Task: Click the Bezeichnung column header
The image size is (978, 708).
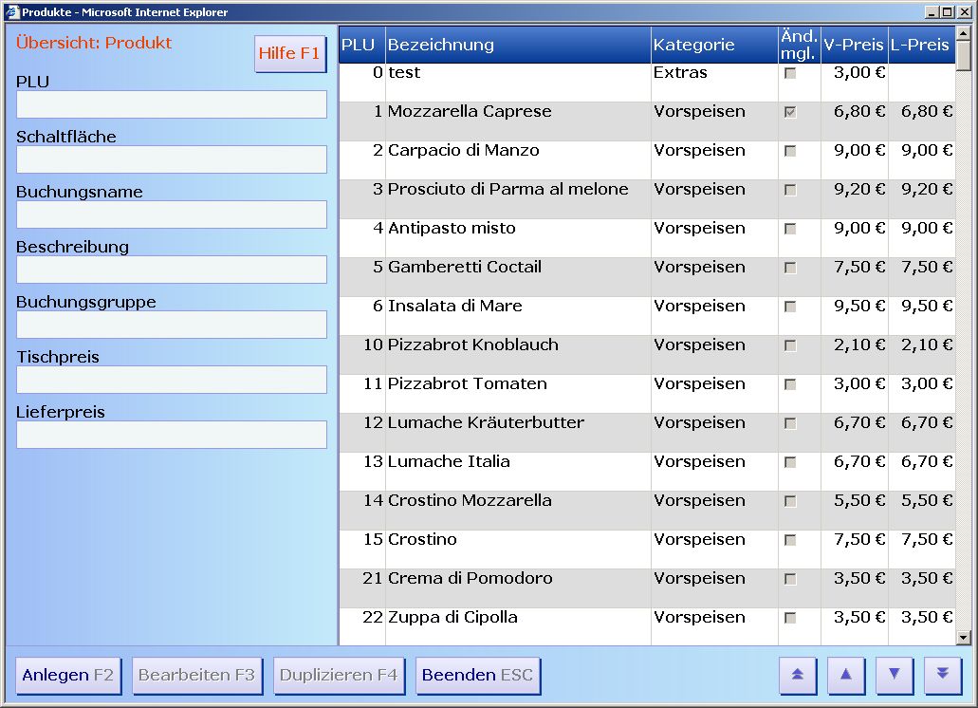Action: point(517,45)
